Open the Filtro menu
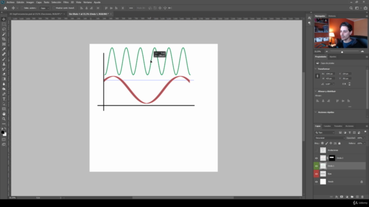 click(x=66, y=2)
